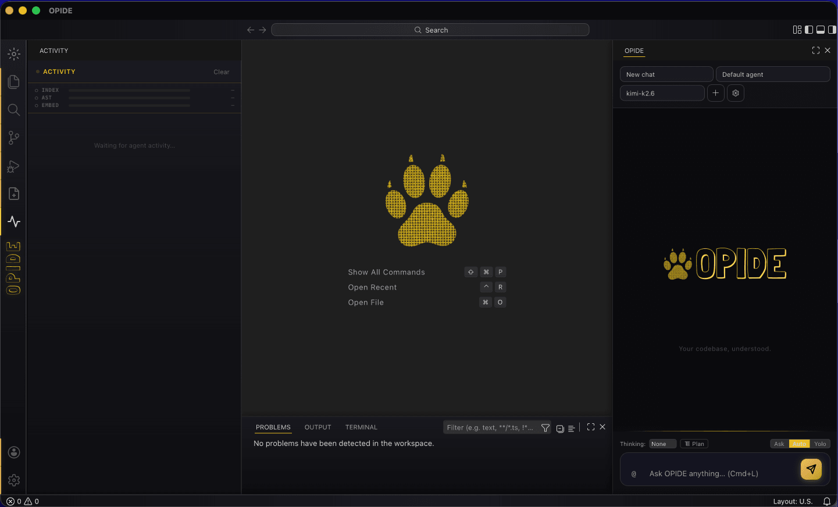Click the sun icon atop the activity bar
This screenshot has height=507, width=838.
14,54
